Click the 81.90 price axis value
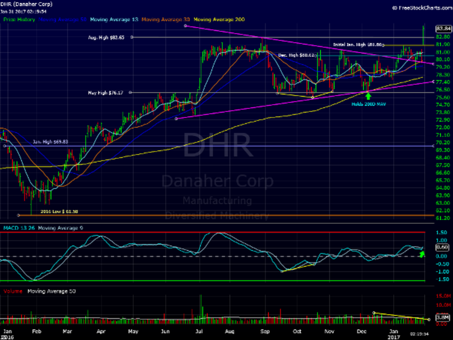Viewport: 453px width, 340px height. (442, 44)
